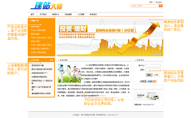
Task: Switch to banner slide 2
Action: 157,54
